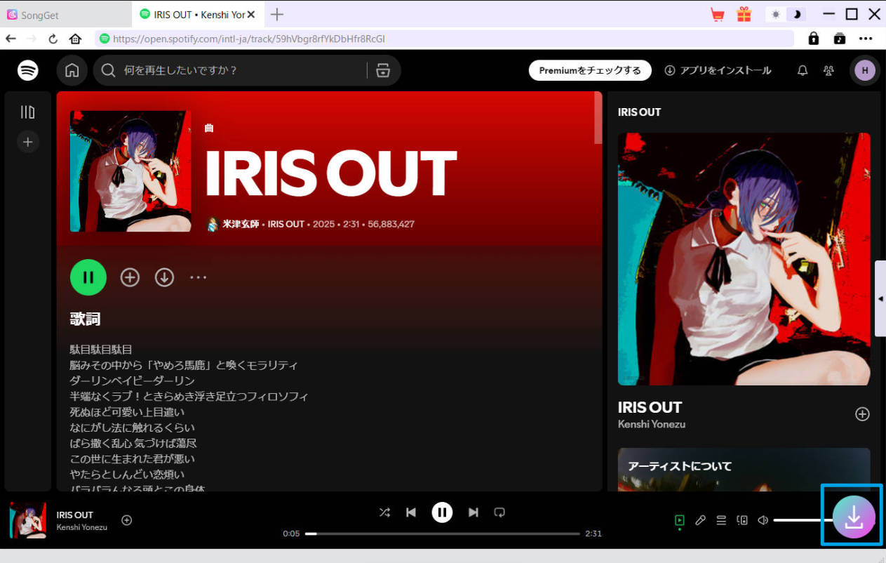Open lyrics with the microphone icon
This screenshot has height=563, width=886.
coord(700,520)
